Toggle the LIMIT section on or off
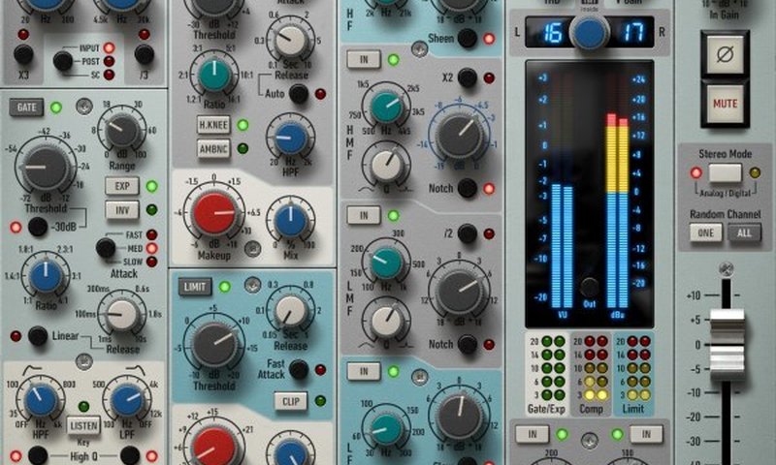Viewport: 776px width, 465px height. coord(195,287)
